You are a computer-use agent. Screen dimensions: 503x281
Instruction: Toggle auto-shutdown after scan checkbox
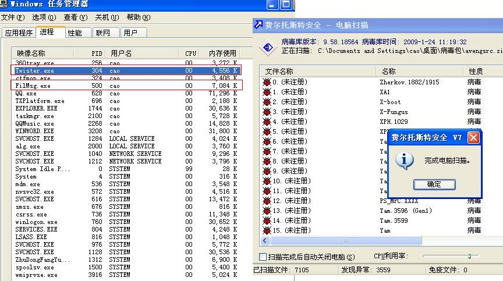pyautogui.click(x=263, y=257)
